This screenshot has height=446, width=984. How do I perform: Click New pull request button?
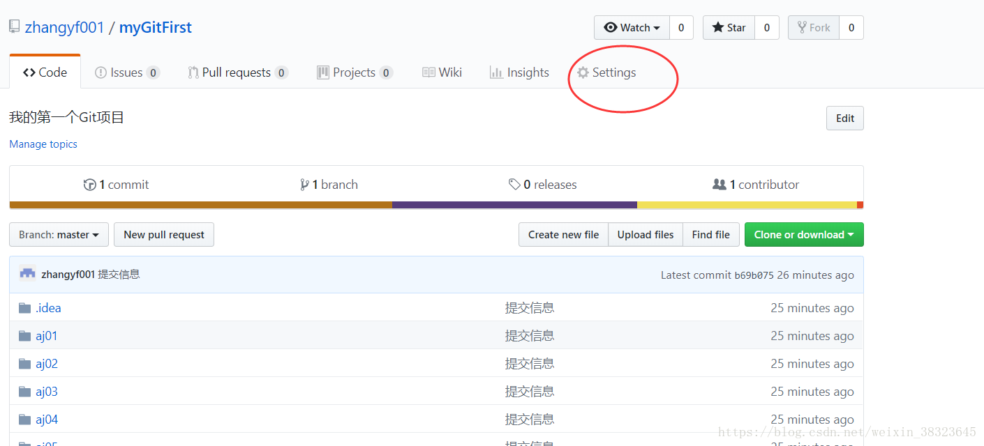point(164,235)
